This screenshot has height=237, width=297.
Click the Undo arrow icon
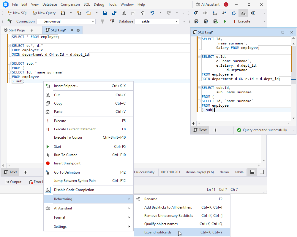(152, 13)
